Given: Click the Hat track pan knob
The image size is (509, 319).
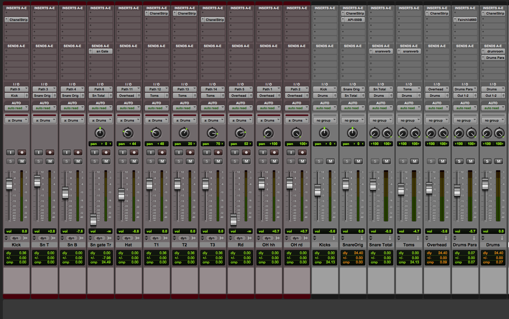Looking at the screenshot, I should click(x=128, y=133).
